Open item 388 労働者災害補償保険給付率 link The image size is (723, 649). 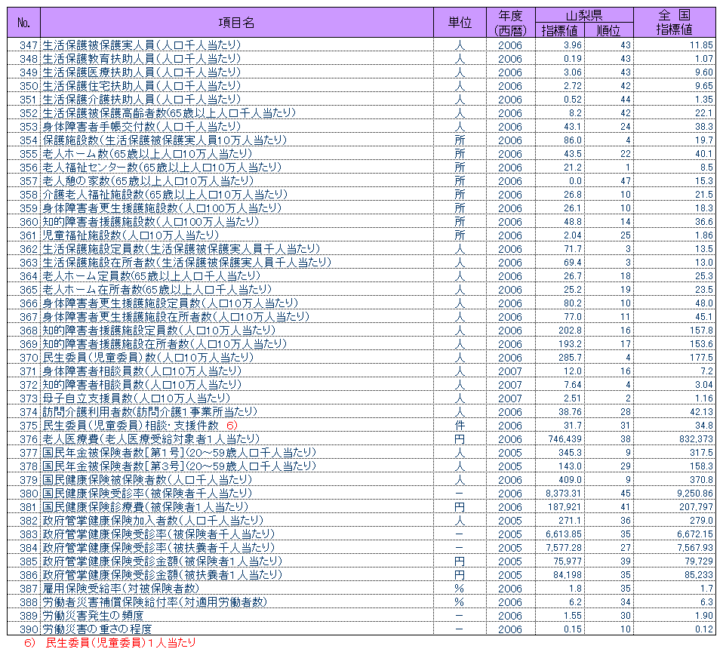pyautogui.click(x=155, y=602)
